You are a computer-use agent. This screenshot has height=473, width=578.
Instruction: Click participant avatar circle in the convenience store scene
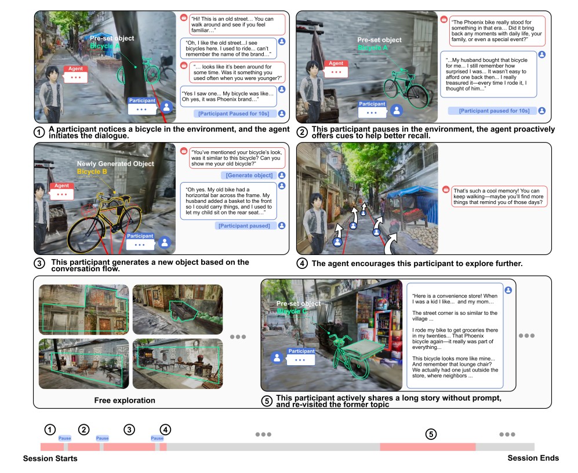[277, 357]
